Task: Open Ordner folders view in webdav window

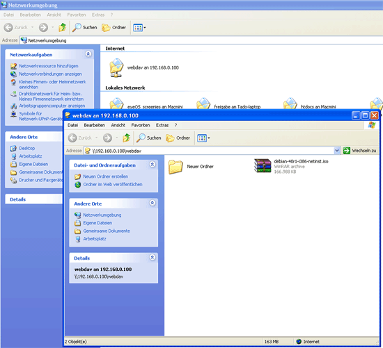Action: pos(178,138)
